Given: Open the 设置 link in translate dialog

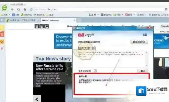Looking at the screenshot, I should click(x=145, y=35).
